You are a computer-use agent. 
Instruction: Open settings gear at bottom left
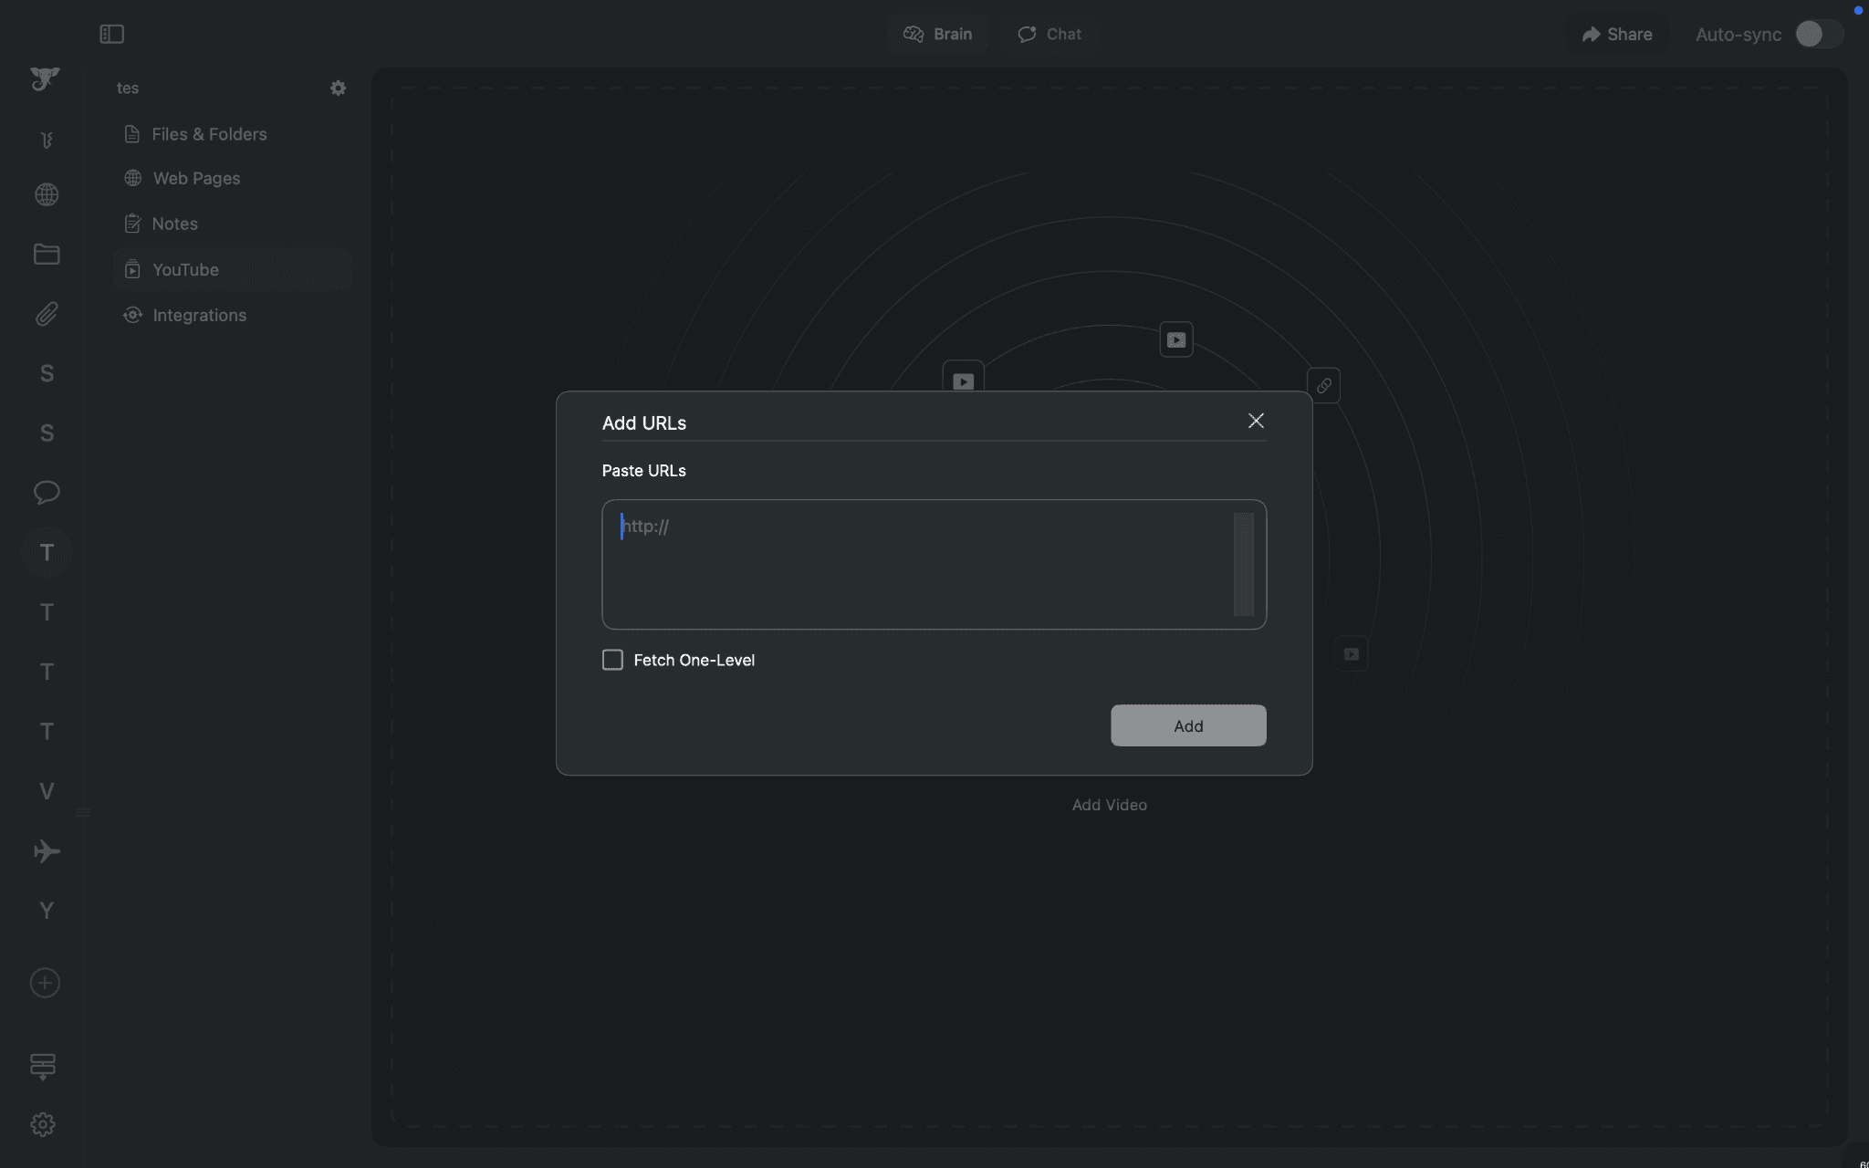tap(43, 1124)
